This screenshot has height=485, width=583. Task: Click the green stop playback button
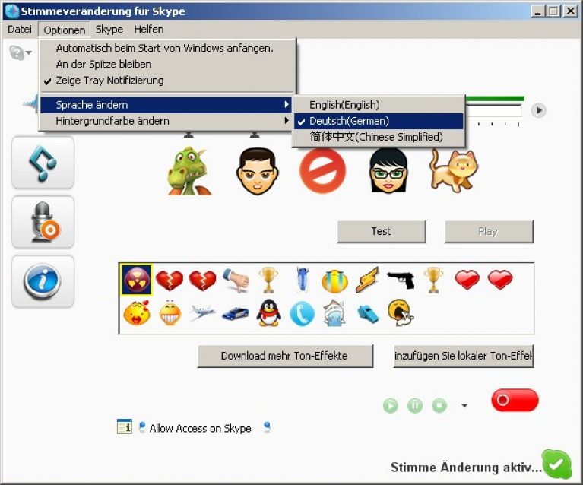pyautogui.click(x=439, y=405)
